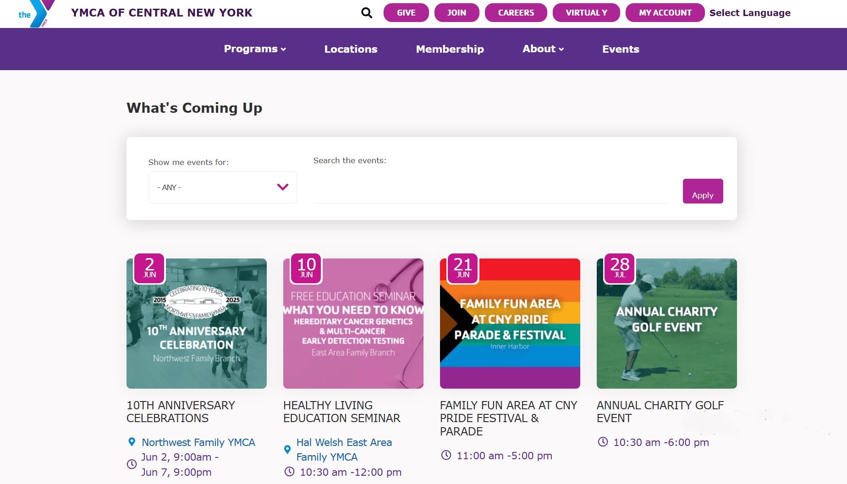
Task: Open VIRTUAL Y
Action: (586, 13)
